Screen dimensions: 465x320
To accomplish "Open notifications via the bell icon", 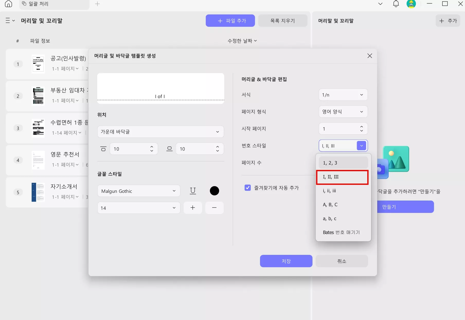I will [396, 4].
